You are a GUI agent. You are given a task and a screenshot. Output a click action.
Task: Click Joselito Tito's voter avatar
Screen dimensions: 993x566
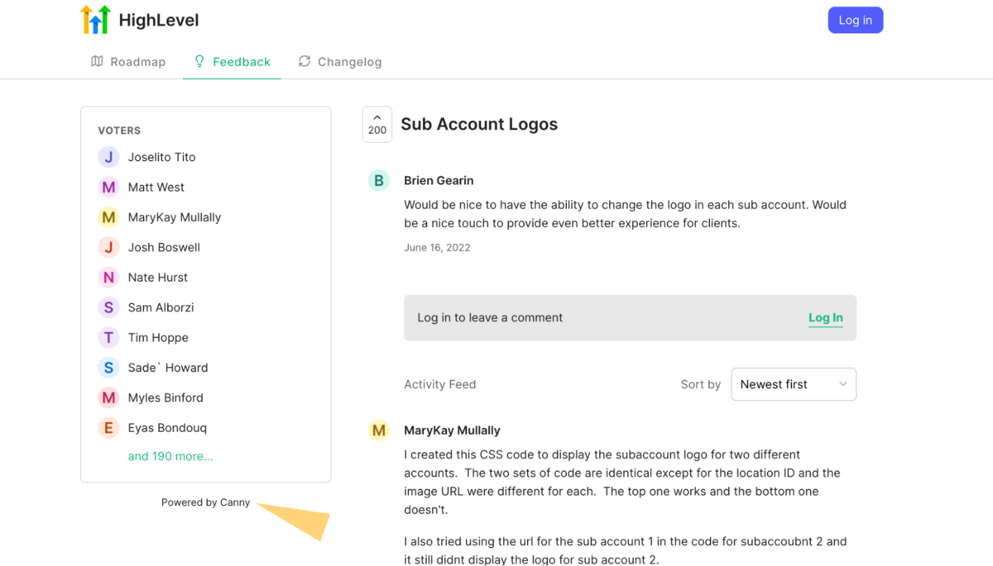click(x=108, y=157)
